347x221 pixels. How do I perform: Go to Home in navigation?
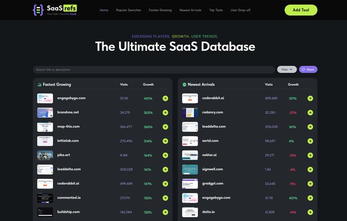click(104, 10)
